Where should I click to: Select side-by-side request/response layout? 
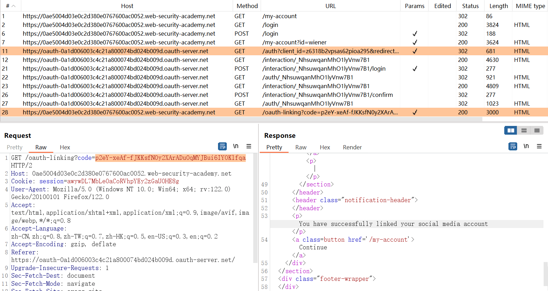click(x=511, y=130)
